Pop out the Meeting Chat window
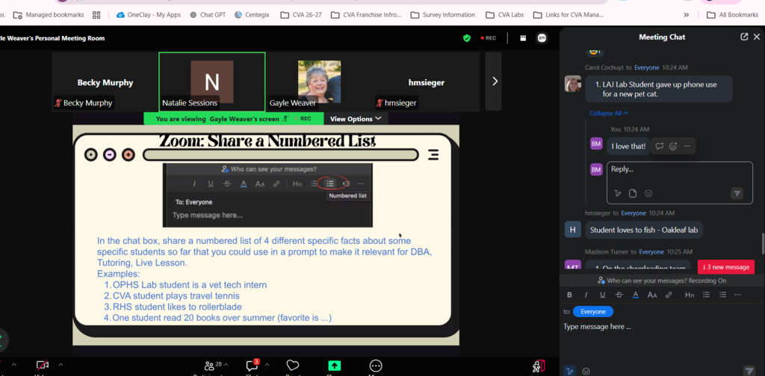Image resolution: width=765 pixels, height=376 pixels. 744,37
